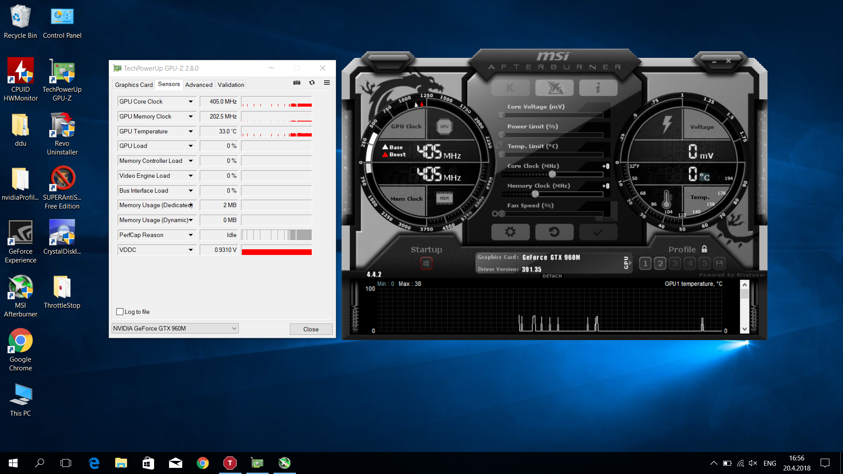Open the ddu desktop folder
The image size is (843, 474).
[x=21, y=130]
